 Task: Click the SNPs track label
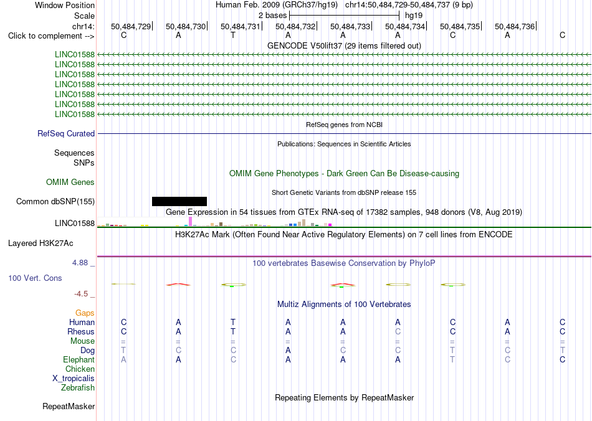click(84, 163)
